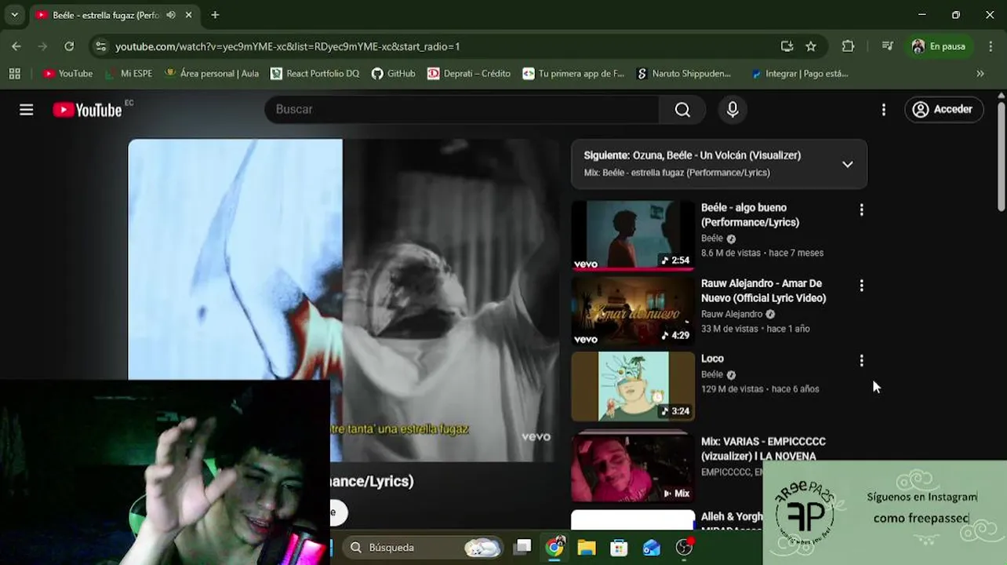1007x565 pixels.
Task: Open the Mi ESPE bookmark
Action: pyautogui.click(x=129, y=74)
